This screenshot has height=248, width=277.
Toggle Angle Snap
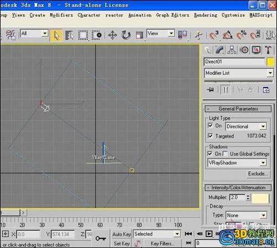tap(227, 35)
